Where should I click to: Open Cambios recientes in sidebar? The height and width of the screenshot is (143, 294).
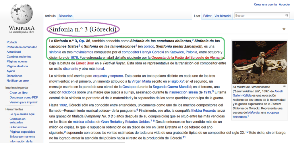point(19,56)
